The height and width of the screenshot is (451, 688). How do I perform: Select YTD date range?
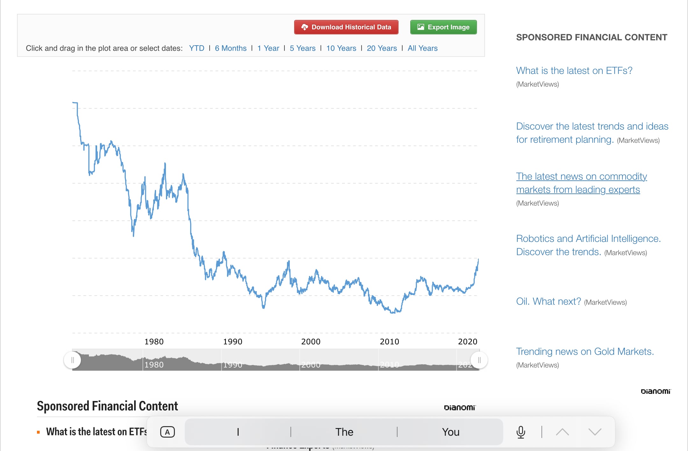(197, 48)
